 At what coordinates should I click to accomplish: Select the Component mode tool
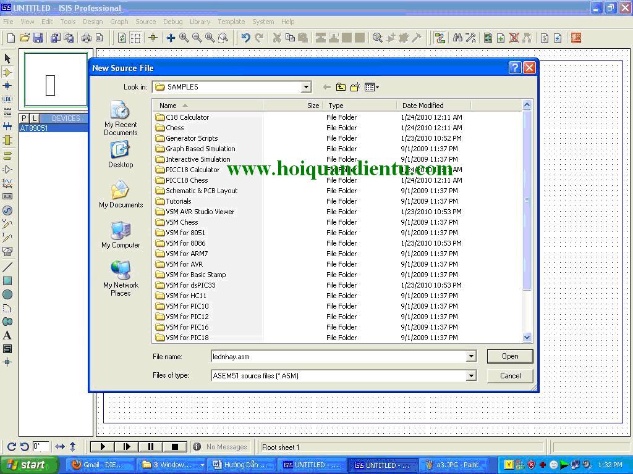pos(7,72)
